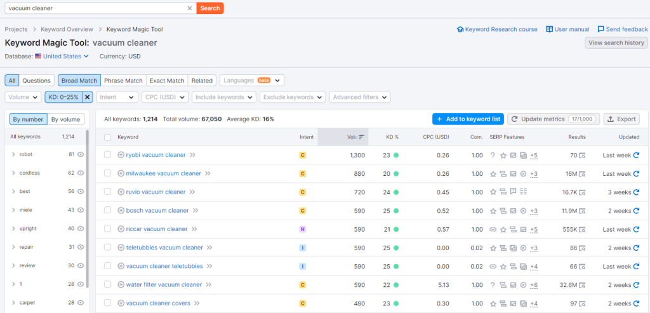This screenshot has width=650, height=313.
Task: Check the ryobi vacuum cleaner row checkbox
Action: click(108, 155)
